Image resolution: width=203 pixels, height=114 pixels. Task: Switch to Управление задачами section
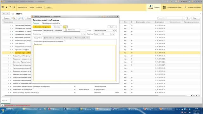[x=172, y=7]
